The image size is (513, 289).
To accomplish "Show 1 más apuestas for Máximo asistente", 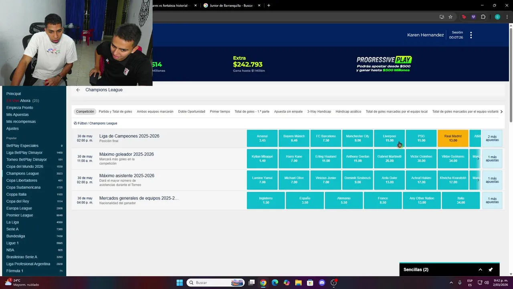I will click(x=492, y=180).
